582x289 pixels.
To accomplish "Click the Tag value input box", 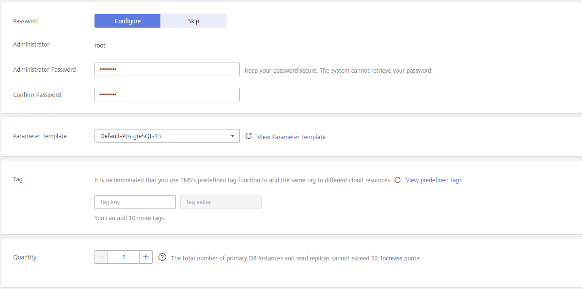I will (221, 202).
